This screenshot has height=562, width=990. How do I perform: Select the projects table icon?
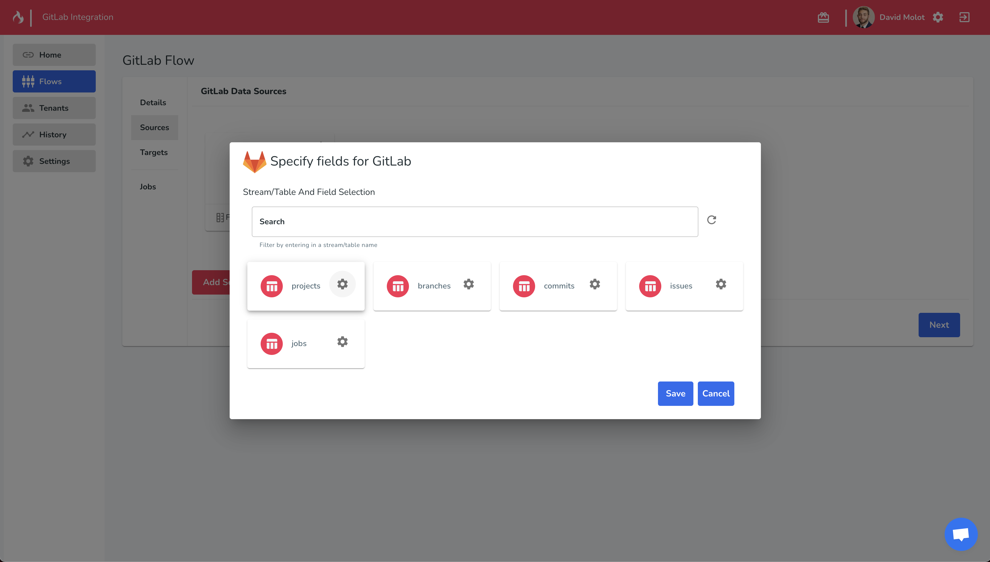point(271,286)
